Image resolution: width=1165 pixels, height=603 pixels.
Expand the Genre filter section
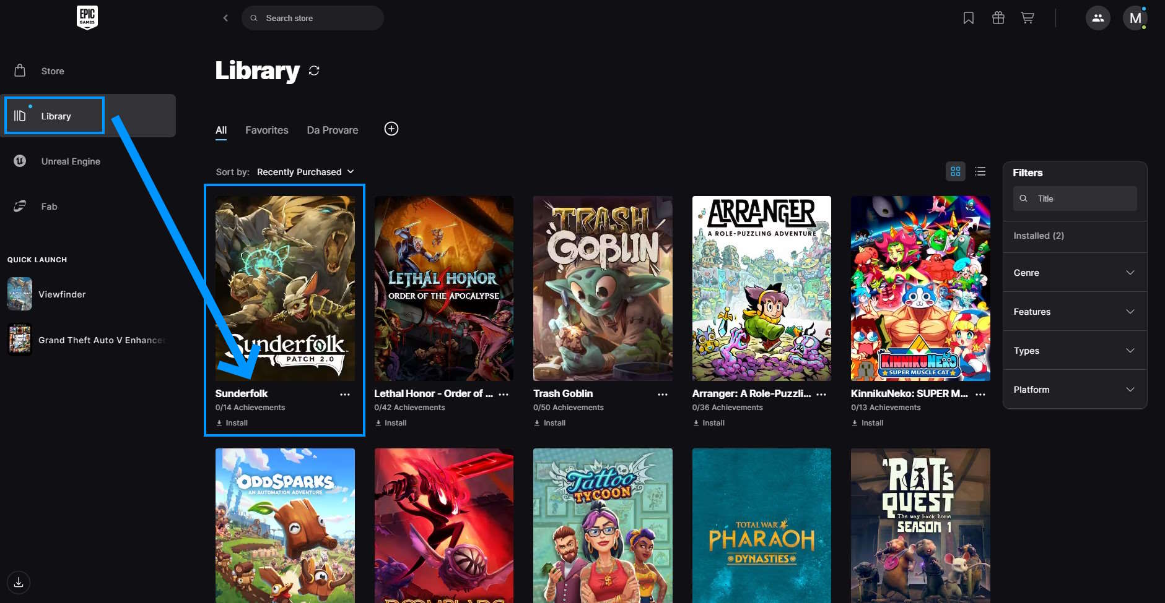(x=1075, y=273)
